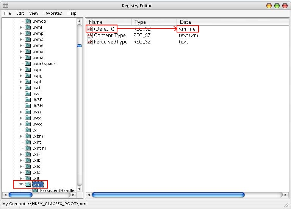The image size is (291, 209).
Task: Click the .workspace folder icon
Action: tap(28, 63)
